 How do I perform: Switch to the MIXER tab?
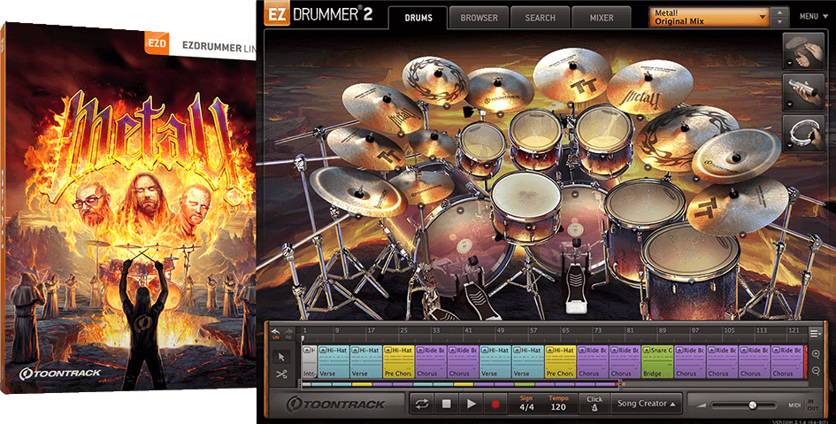602,18
